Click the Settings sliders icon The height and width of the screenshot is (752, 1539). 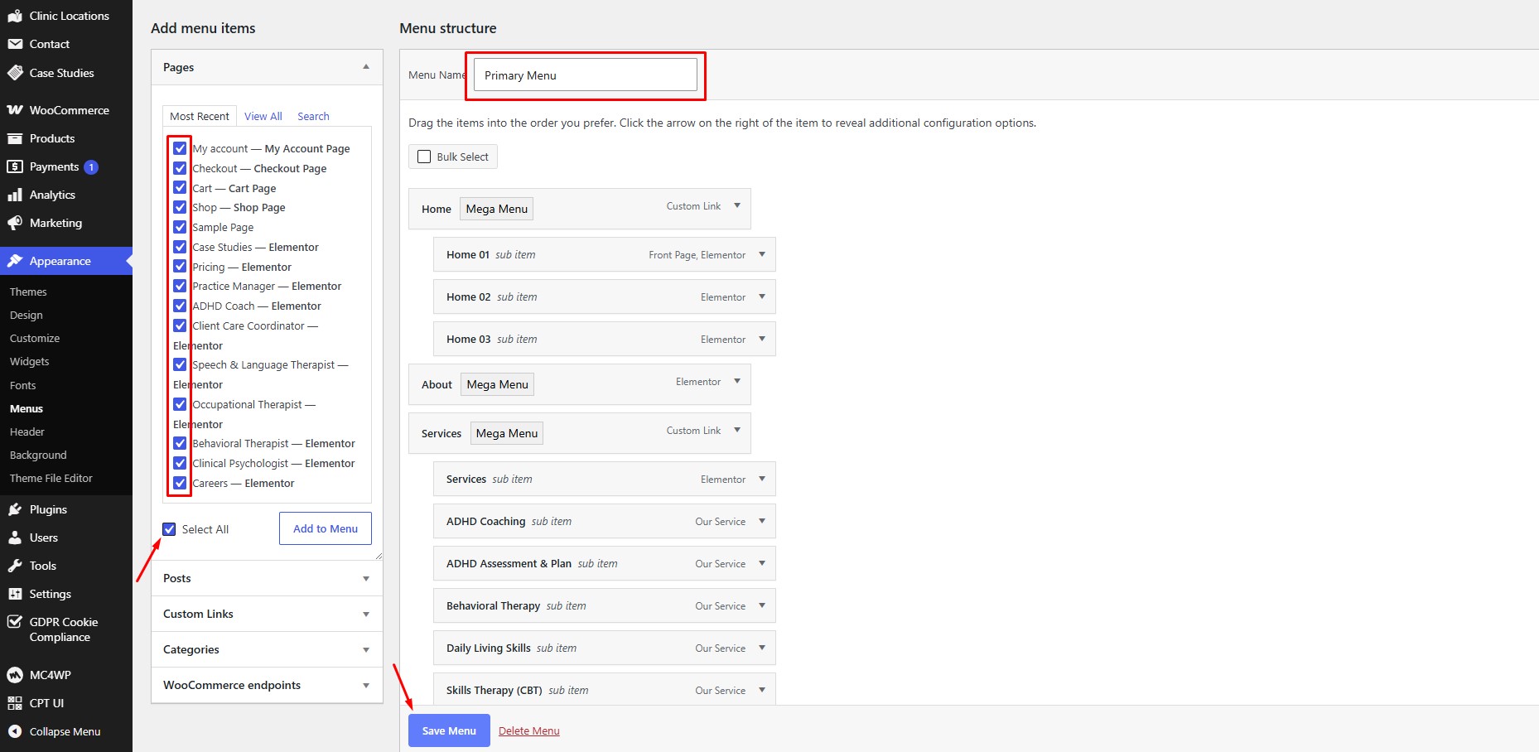15,594
